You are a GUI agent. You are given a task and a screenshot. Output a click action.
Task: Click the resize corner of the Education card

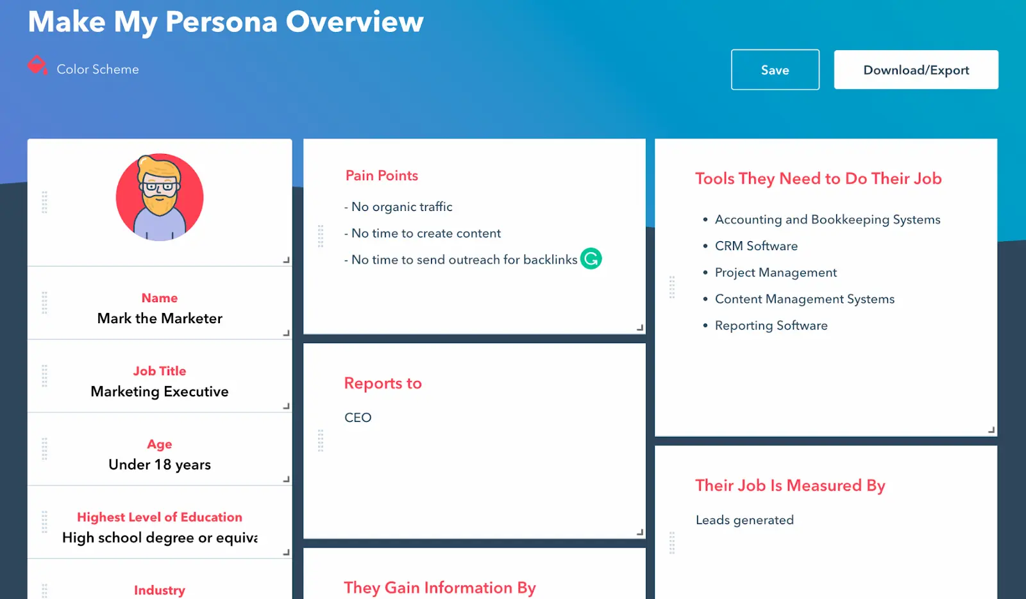[287, 553]
